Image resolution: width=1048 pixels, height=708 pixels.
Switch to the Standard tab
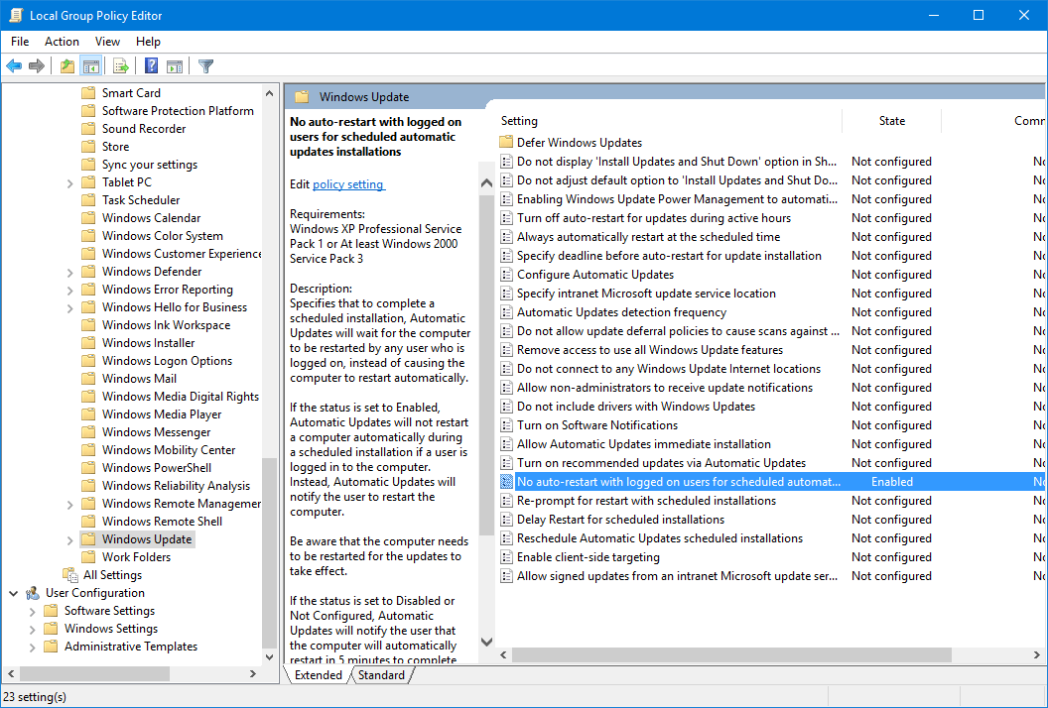click(x=381, y=674)
